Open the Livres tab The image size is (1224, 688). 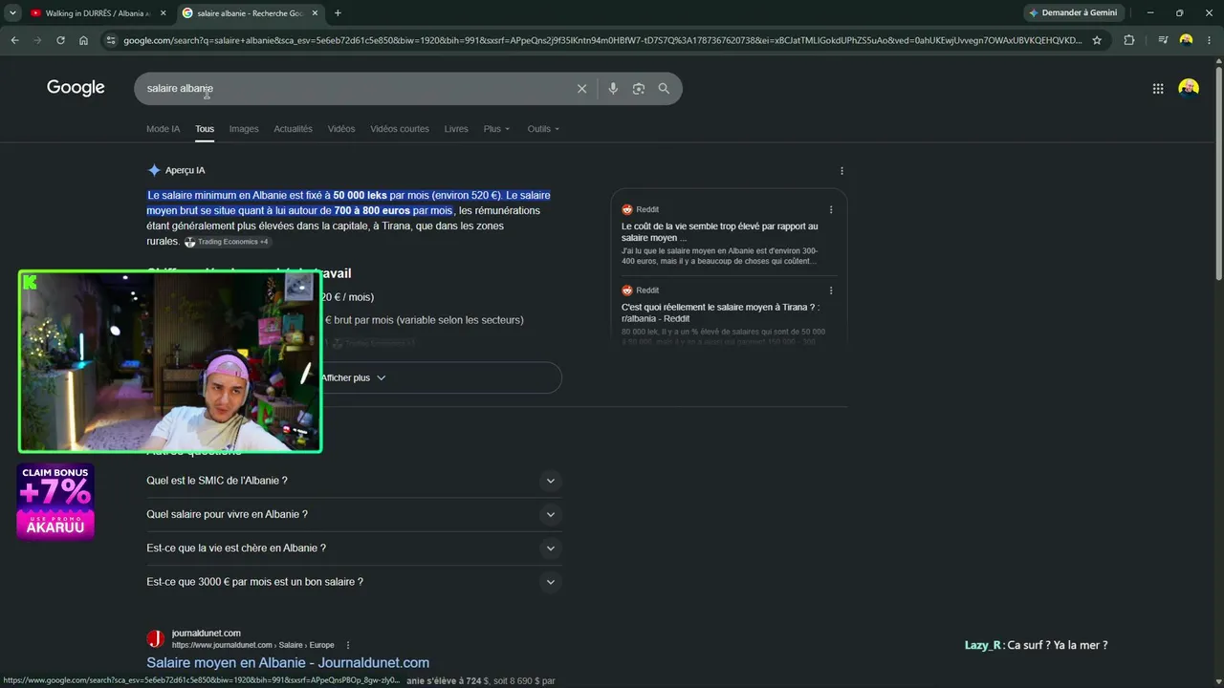pyautogui.click(x=456, y=129)
